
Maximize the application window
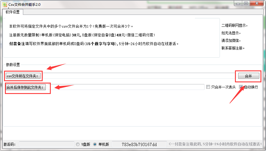(246, 3)
